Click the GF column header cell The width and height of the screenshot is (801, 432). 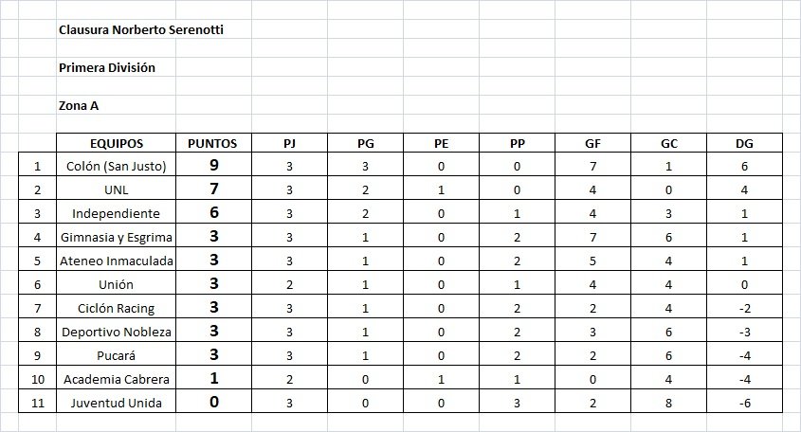click(592, 143)
